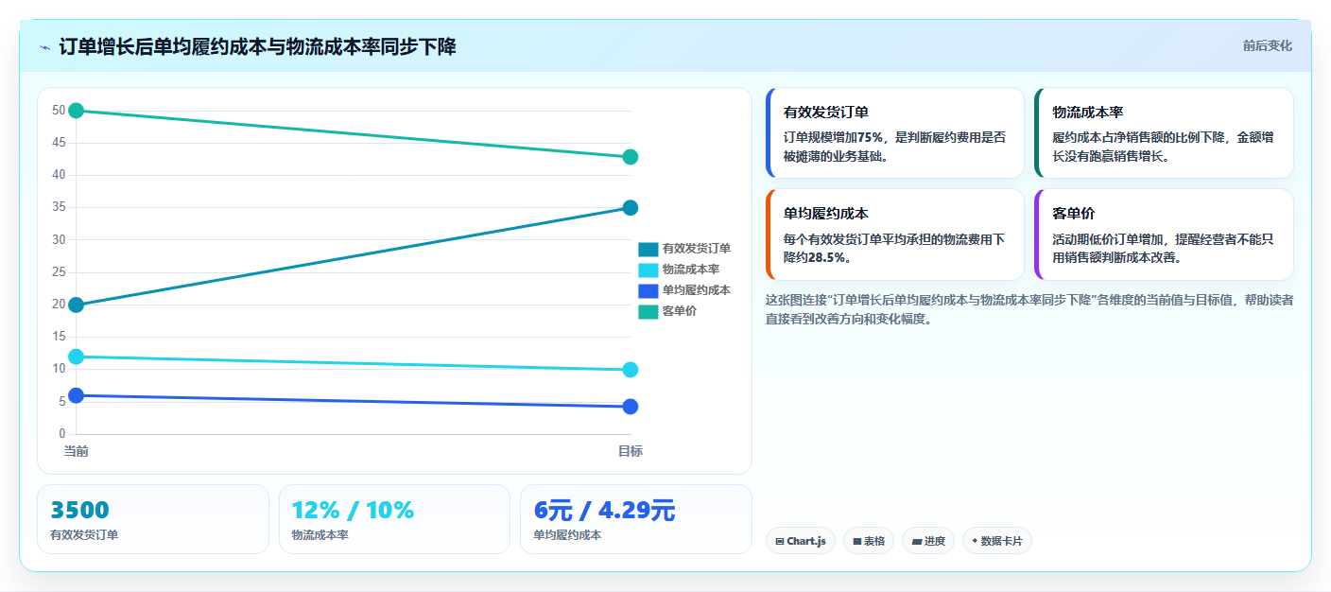Toggle 客单价 legend color box
Image resolution: width=1331 pixels, height=592 pixels.
tap(648, 311)
